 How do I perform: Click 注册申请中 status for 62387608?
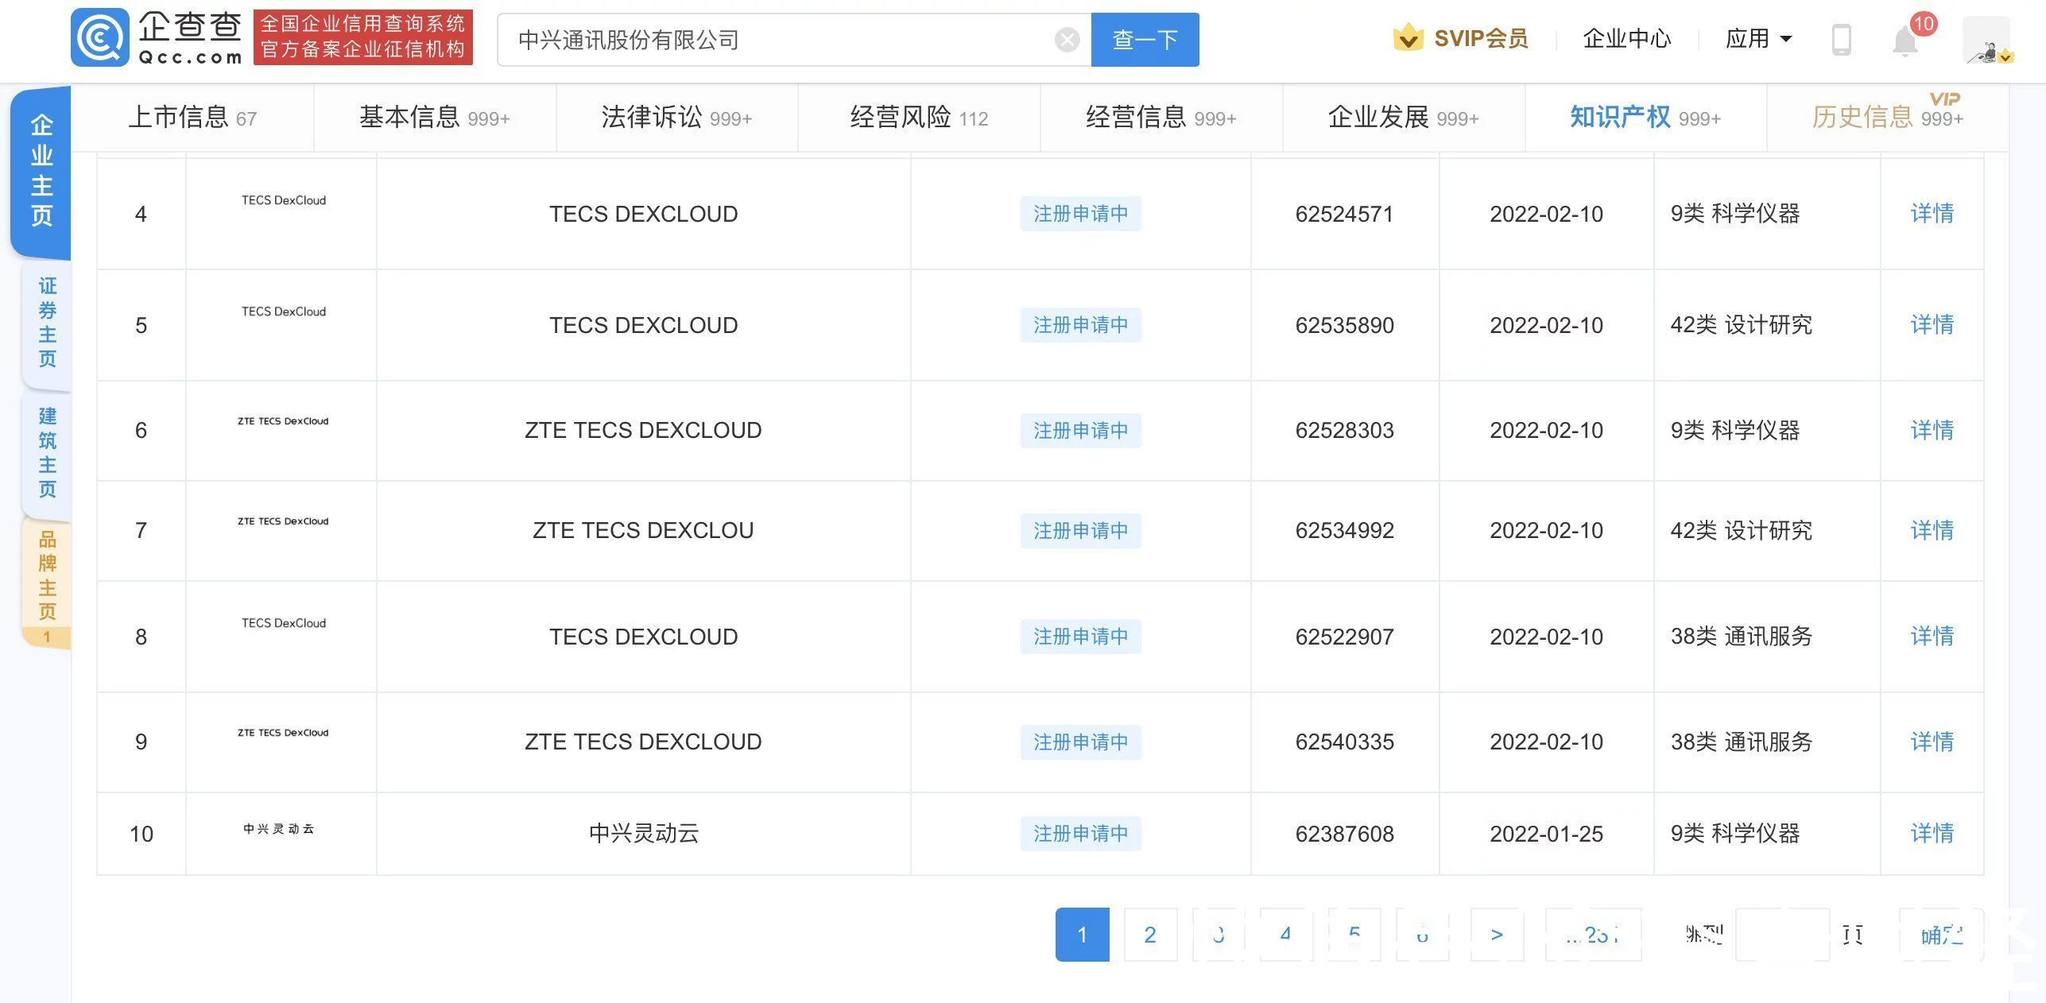point(1080,834)
